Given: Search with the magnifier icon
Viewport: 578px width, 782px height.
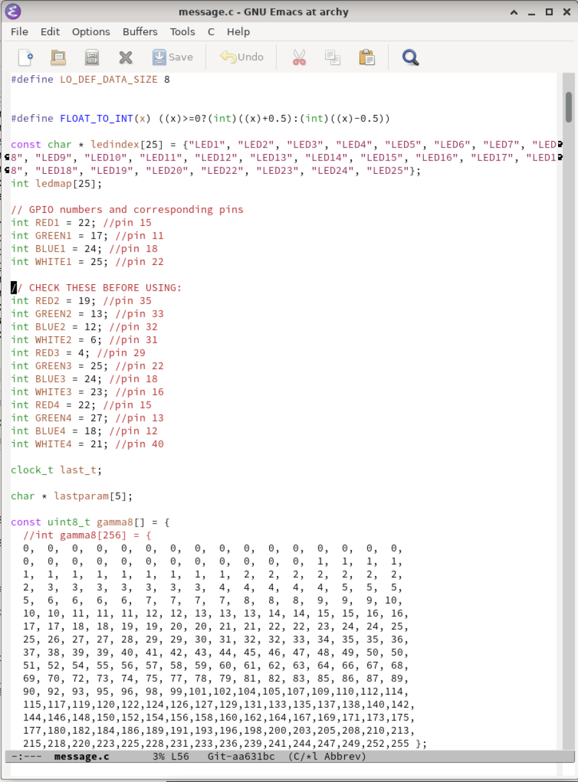Looking at the screenshot, I should 410,57.
